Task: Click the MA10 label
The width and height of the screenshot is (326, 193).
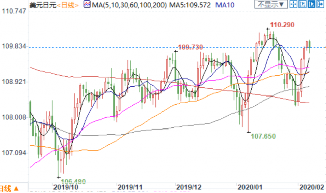Action: click(x=225, y=5)
